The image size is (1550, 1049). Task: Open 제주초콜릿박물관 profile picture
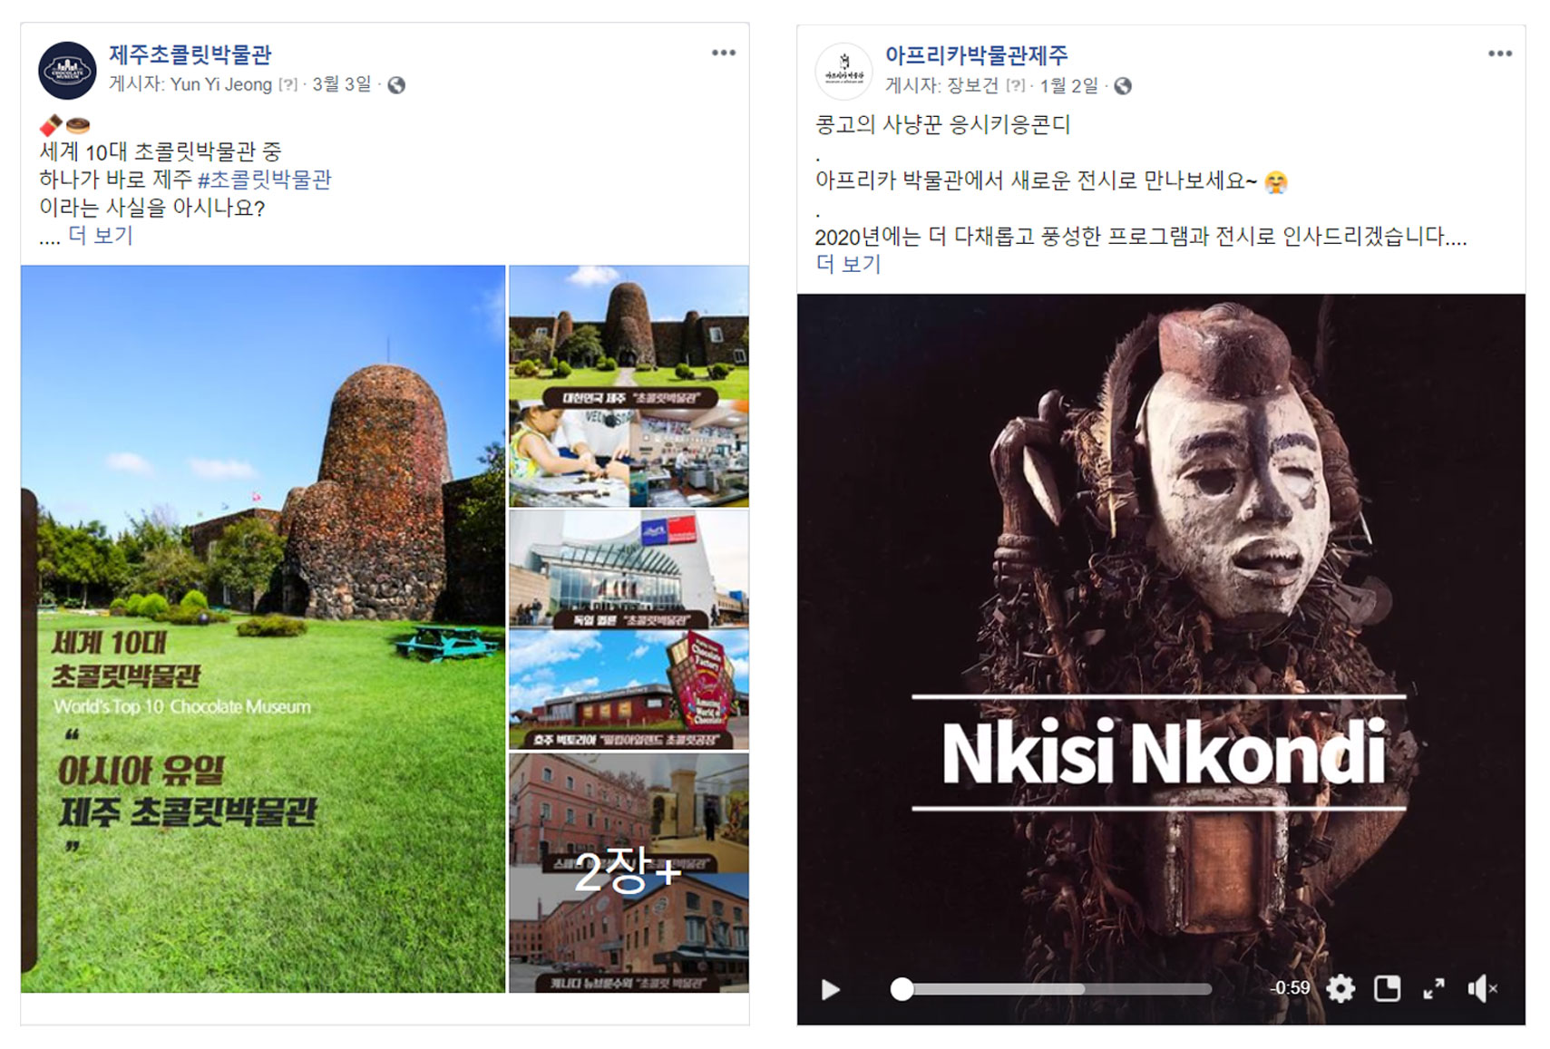pyautogui.click(x=67, y=71)
